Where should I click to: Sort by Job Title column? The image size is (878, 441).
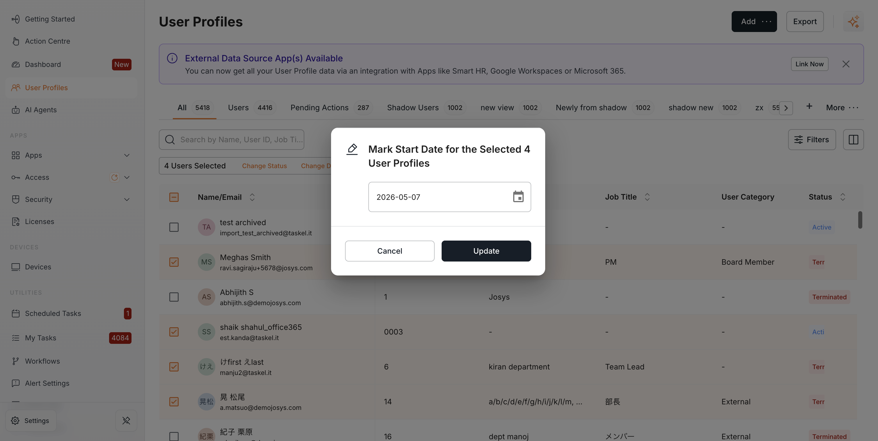tap(647, 197)
